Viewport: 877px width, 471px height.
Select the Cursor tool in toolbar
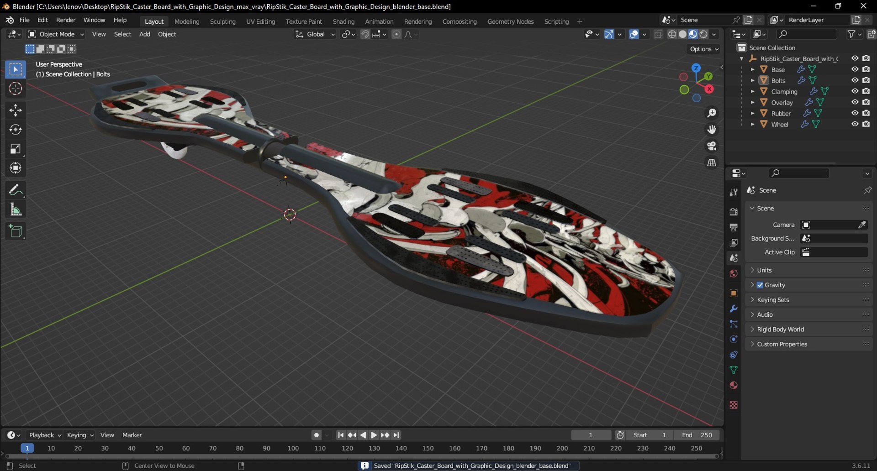(x=16, y=89)
